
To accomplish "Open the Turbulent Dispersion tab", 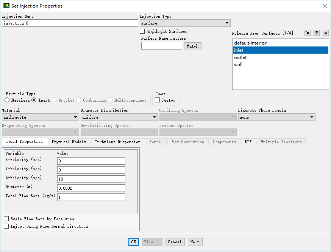I will 117,142.
